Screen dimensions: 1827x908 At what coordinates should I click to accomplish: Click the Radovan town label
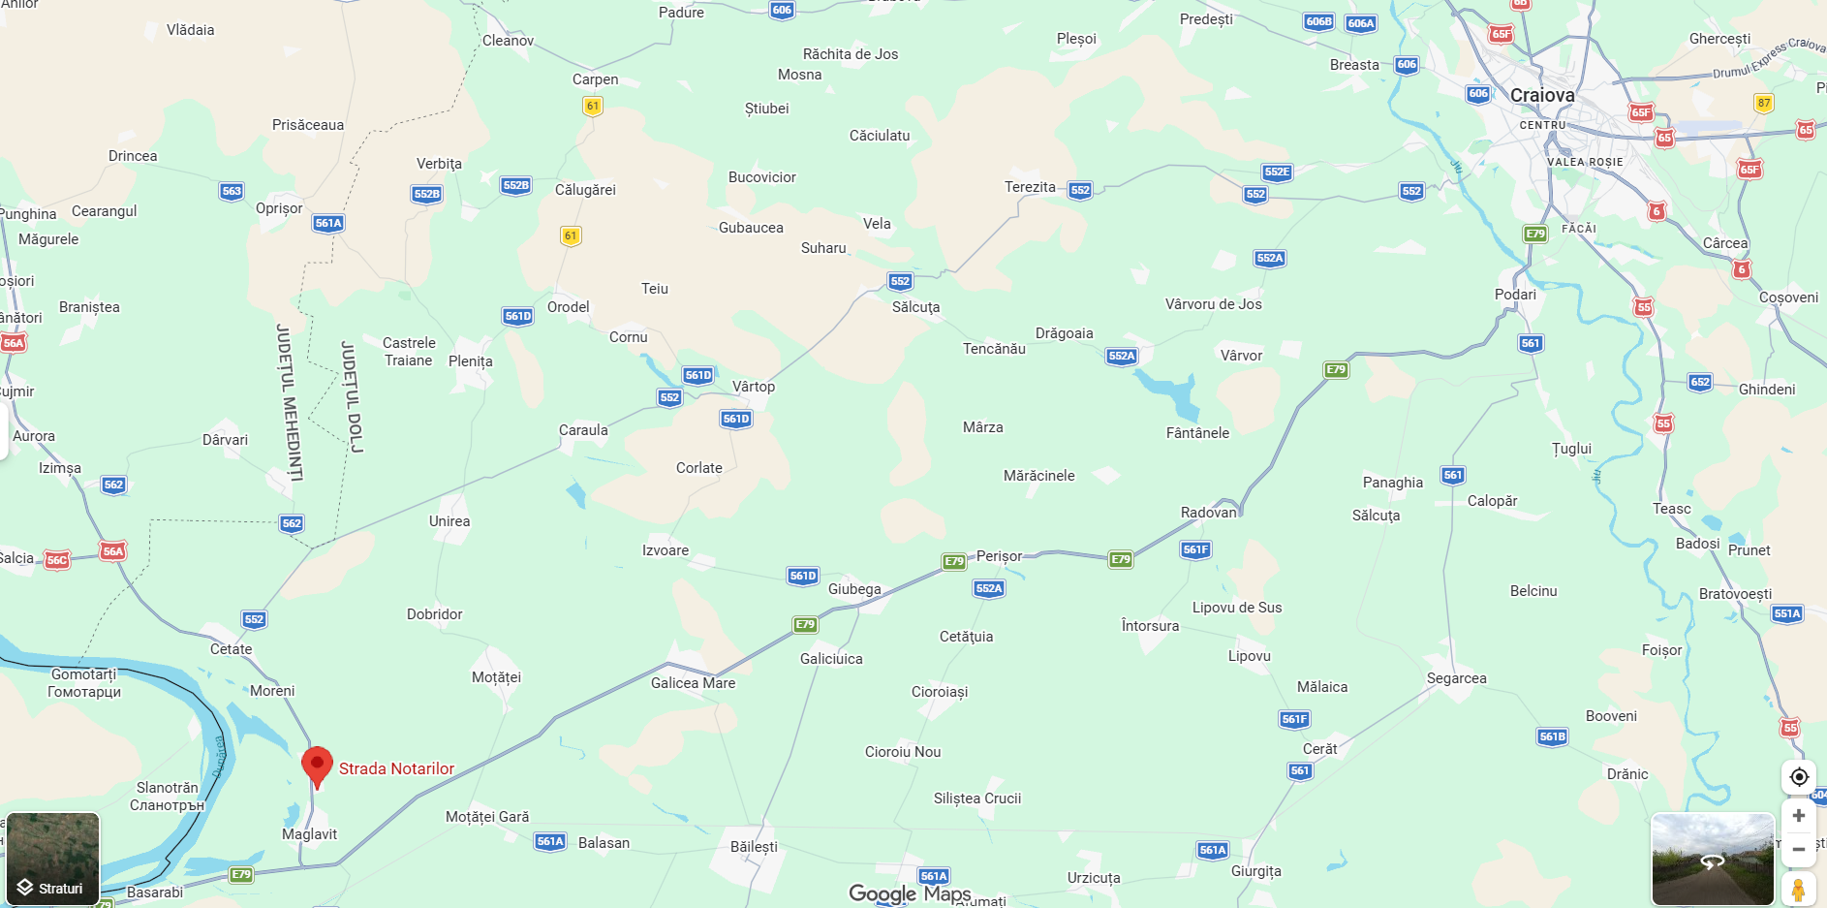tap(1209, 512)
